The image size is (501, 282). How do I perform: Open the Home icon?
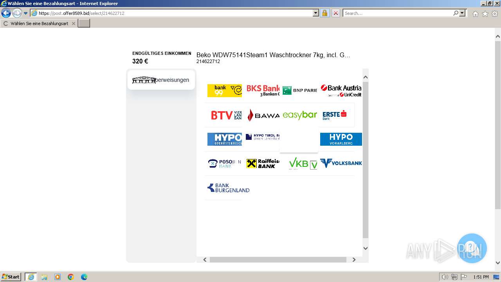click(475, 14)
